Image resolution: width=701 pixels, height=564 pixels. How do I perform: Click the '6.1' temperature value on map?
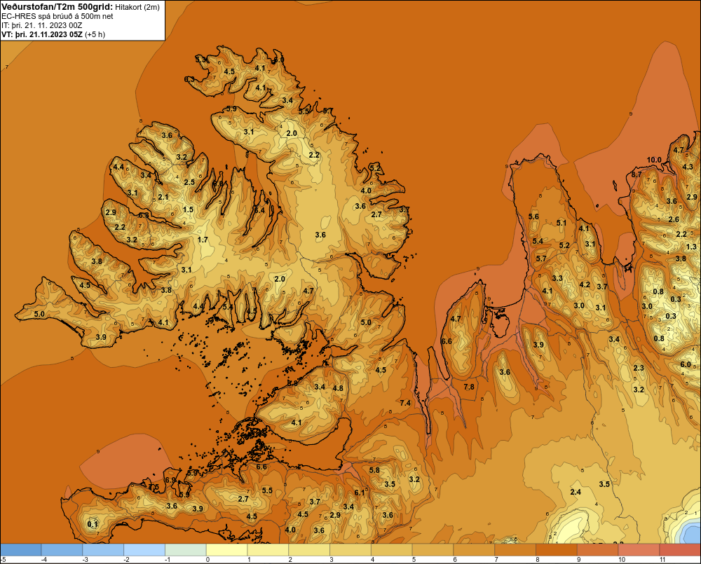coord(360,493)
